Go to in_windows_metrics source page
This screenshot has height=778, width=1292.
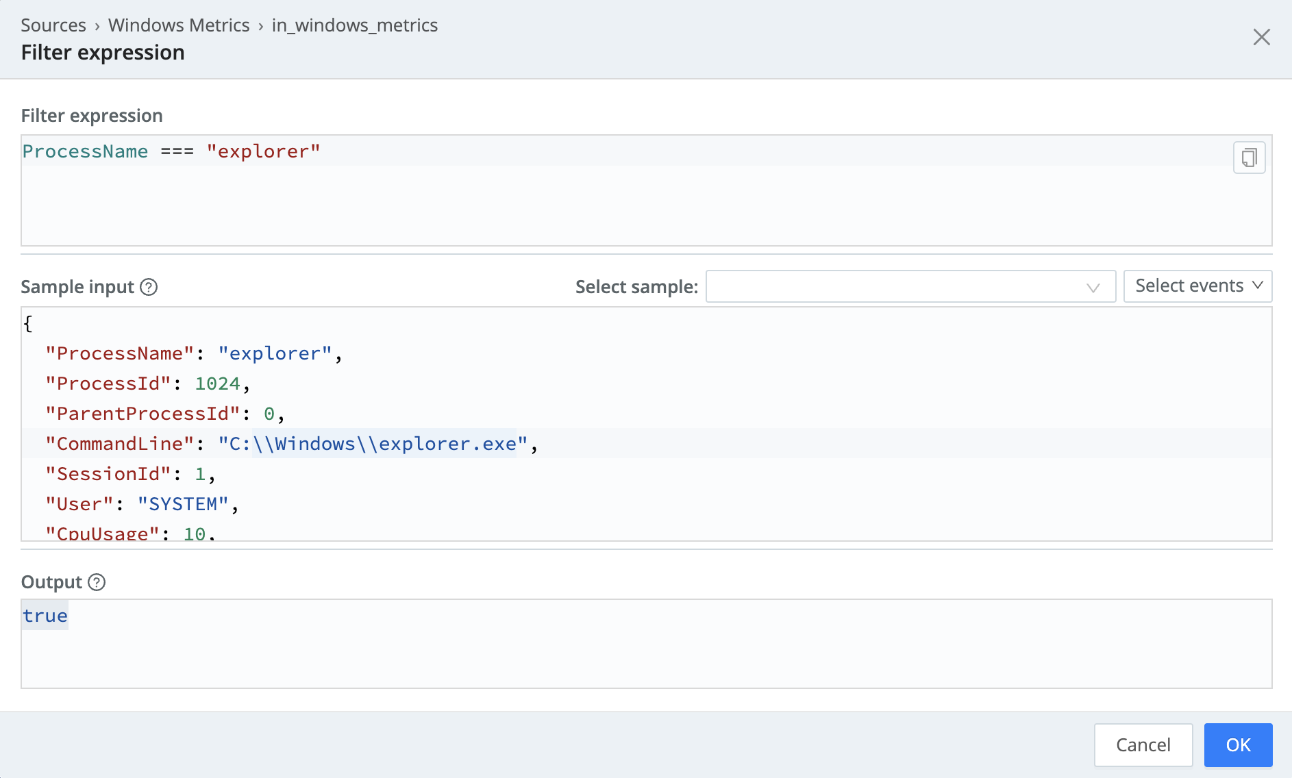coord(353,25)
